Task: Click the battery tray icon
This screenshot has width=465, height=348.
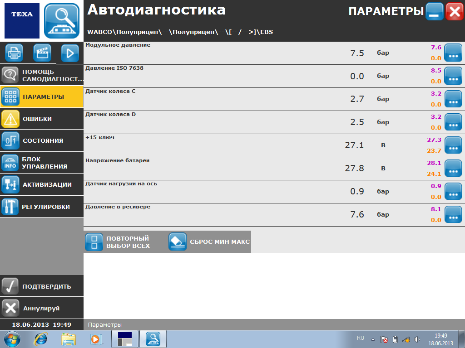Action: pyautogui.click(x=395, y=339)
